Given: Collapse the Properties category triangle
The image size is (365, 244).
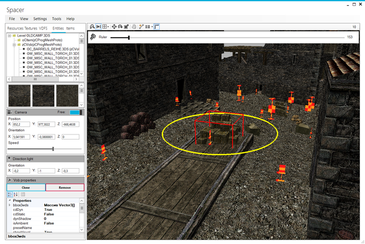Looking at the screenshot, I should click(10, 201).
